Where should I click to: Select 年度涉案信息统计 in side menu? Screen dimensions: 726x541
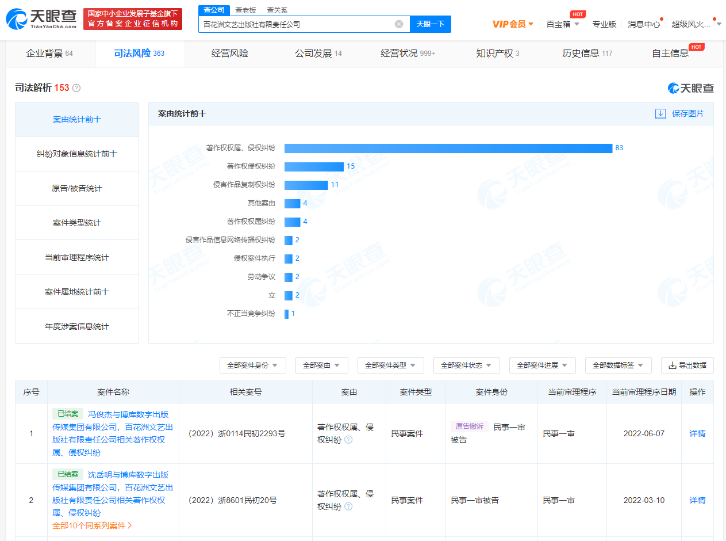pyautogui.click(x=77, y=326)
